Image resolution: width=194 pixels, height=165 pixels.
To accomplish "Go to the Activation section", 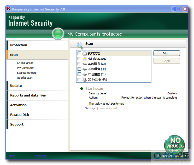I will [x=37, y=105].
